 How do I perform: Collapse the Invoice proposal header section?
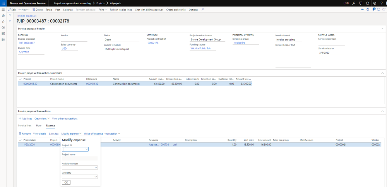[382, 29]
